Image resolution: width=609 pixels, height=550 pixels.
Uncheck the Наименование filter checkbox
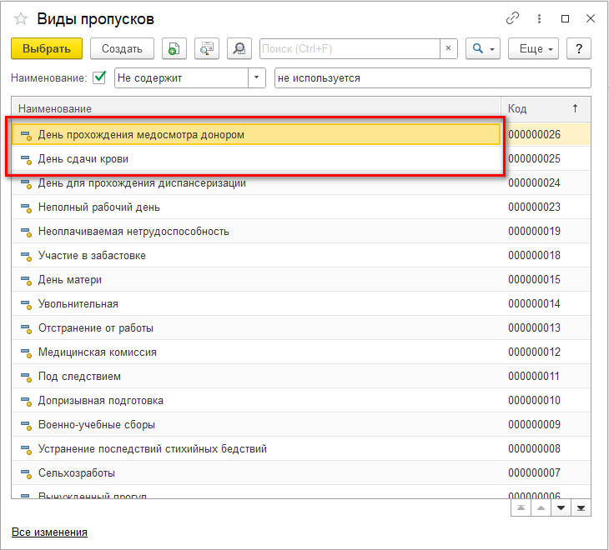click(x=99, y=77)
